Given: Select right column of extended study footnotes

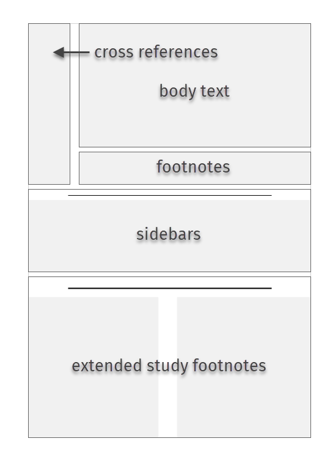Looking at the screenshot, I should coord(244,367).
